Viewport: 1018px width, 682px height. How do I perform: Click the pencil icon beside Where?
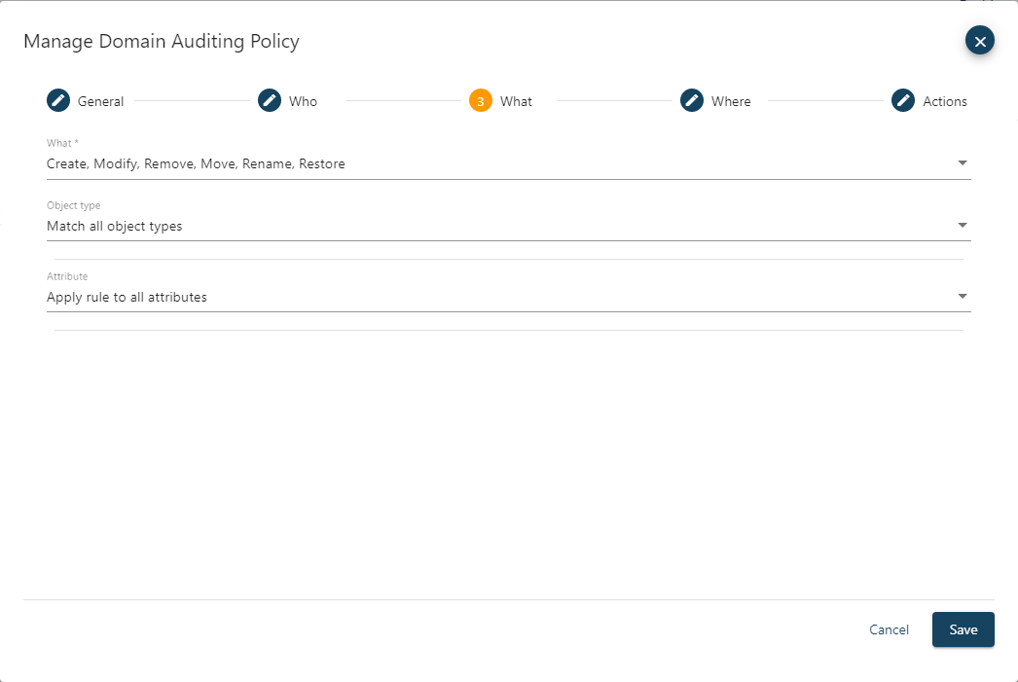pyautogui.click(x=692, y=100)
